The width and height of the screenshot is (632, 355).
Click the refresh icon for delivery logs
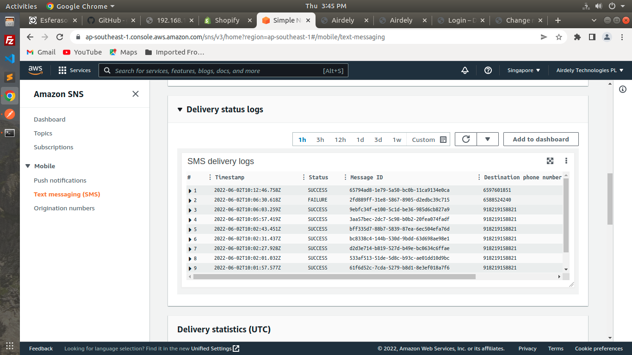click(466, 139)
